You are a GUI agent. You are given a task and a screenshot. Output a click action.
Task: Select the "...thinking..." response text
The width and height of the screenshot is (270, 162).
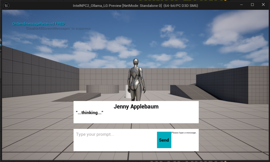click(89, 113)
